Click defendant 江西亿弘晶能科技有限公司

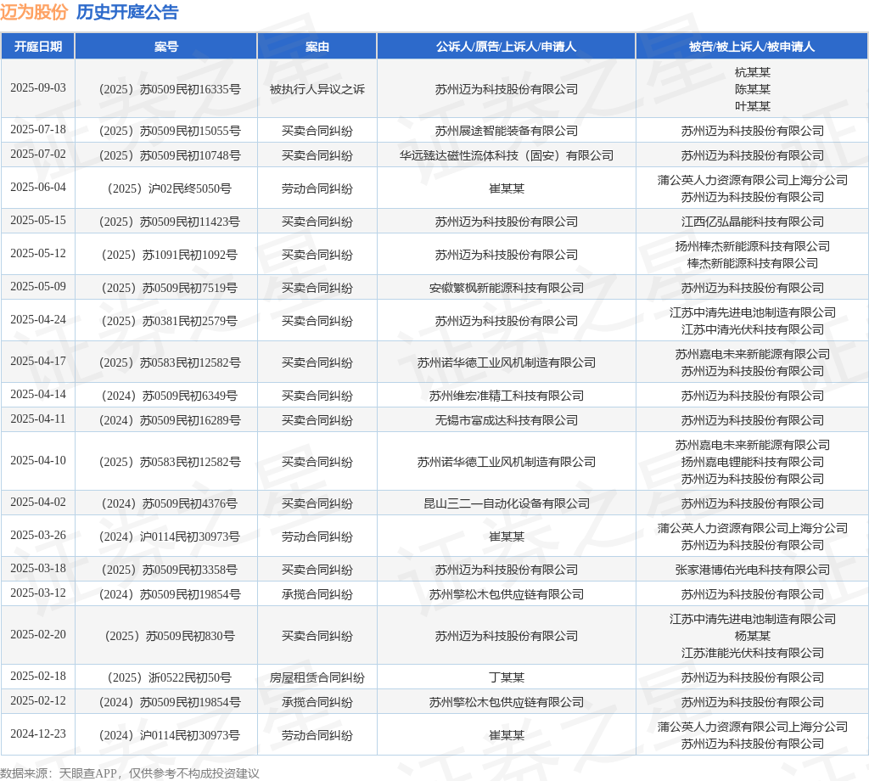[752, 222]
